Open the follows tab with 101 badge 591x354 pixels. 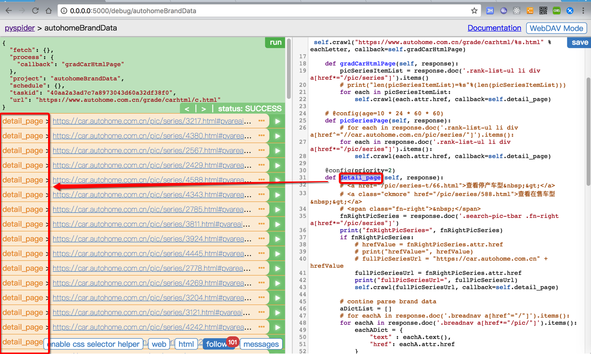point(219,344)
